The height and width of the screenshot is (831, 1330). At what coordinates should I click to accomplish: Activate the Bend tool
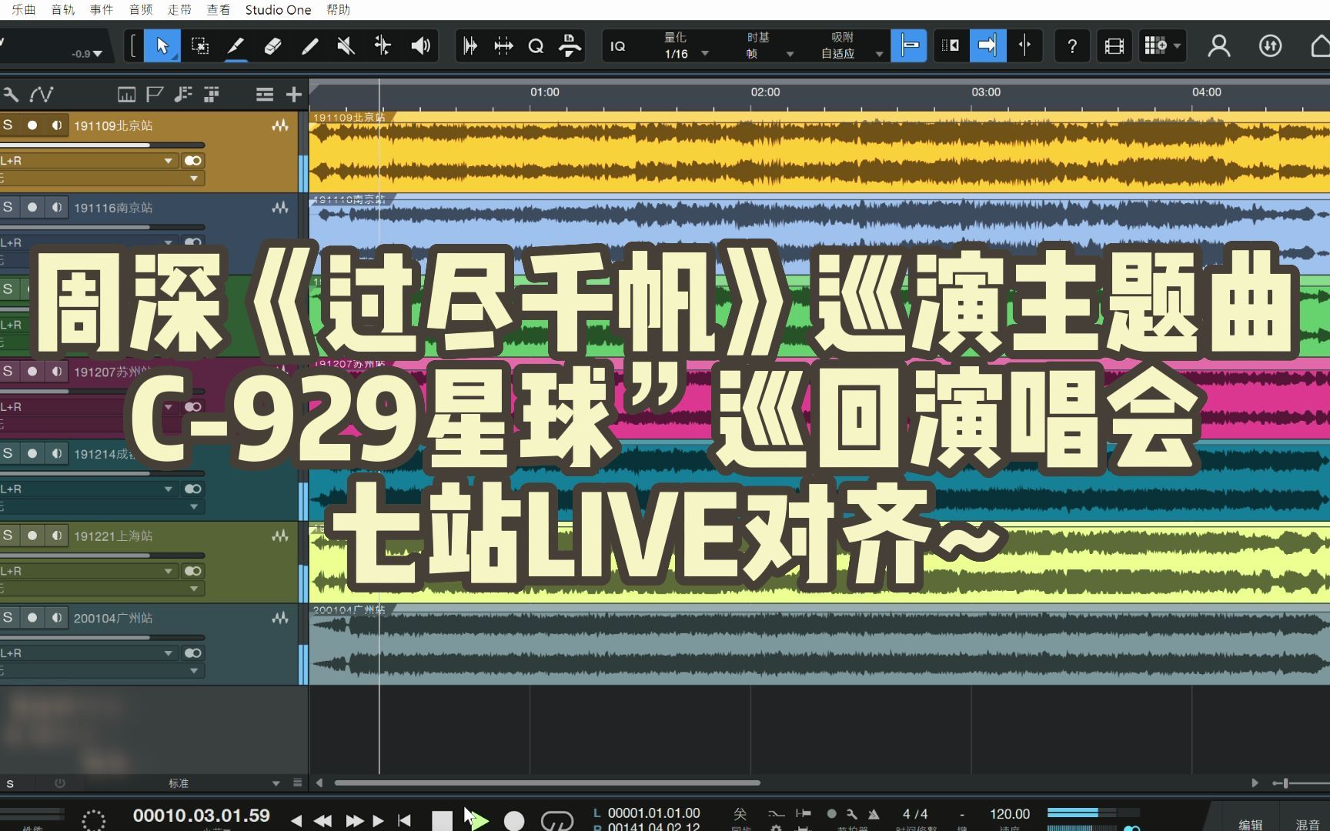[x=383, y=46]
